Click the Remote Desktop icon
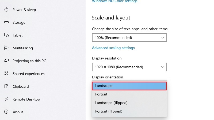The height and width of the screenshot is (120, 214). [6, 99]
